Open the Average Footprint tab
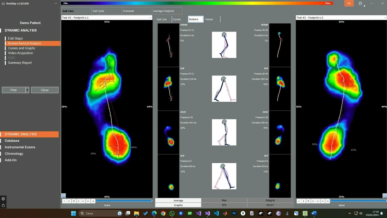Screen dimensions: 387x218 (163, 11)
